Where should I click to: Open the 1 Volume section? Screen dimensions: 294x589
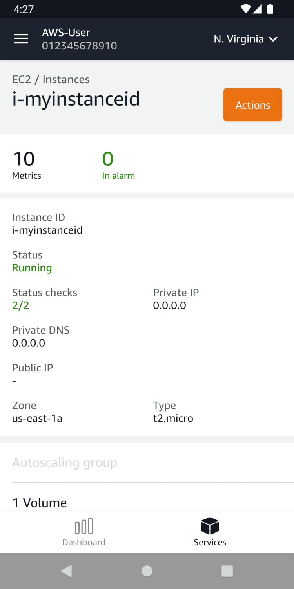40,503
